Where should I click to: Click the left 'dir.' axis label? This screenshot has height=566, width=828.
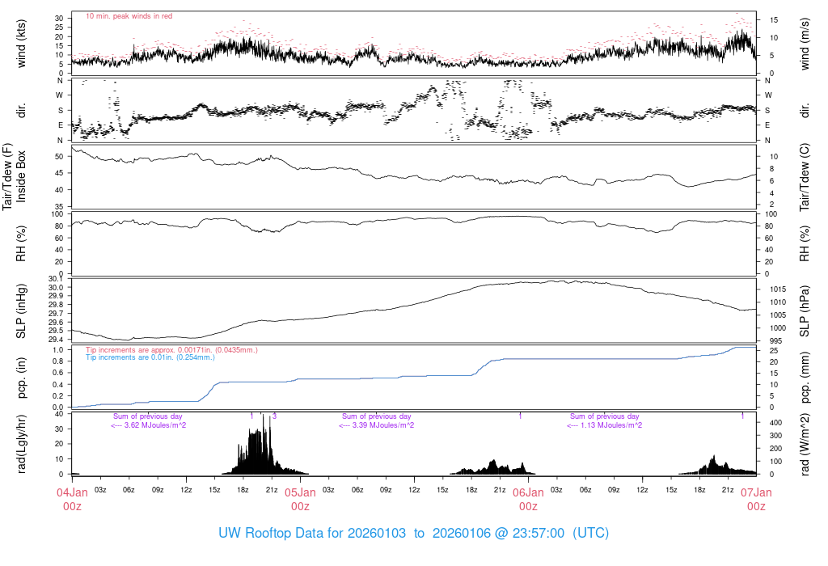[x=21, y=110]
